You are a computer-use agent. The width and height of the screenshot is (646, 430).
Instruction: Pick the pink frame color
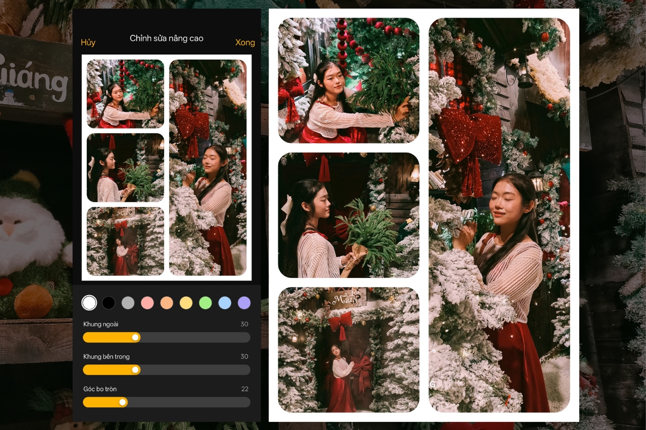tap(148, 303)
